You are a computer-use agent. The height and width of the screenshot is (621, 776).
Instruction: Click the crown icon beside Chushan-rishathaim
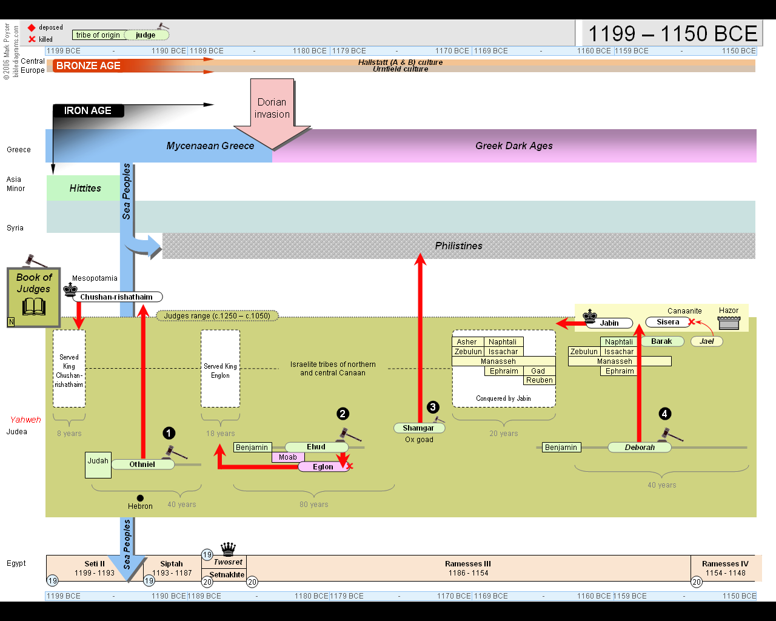(x=70, y=289)
